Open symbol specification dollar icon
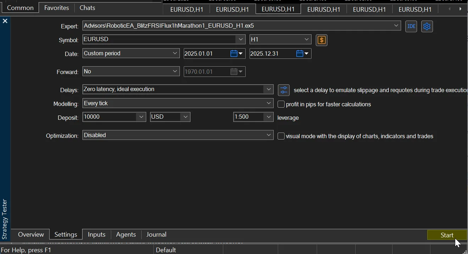Image resolution: width=468 pixels, height=254 pixels. coord(322,40)
